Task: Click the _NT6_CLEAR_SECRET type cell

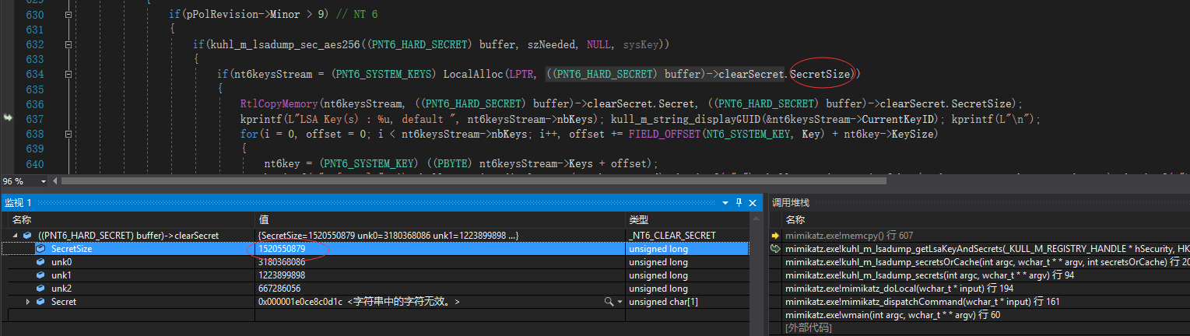Action: pos(671,236)
